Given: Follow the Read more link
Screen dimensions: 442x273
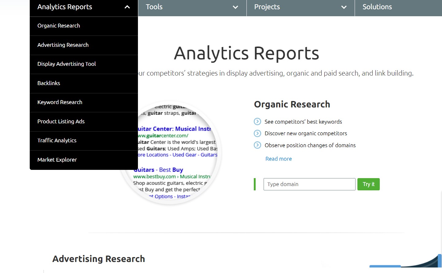Looking at the screenshot, I should pos(279,159).
